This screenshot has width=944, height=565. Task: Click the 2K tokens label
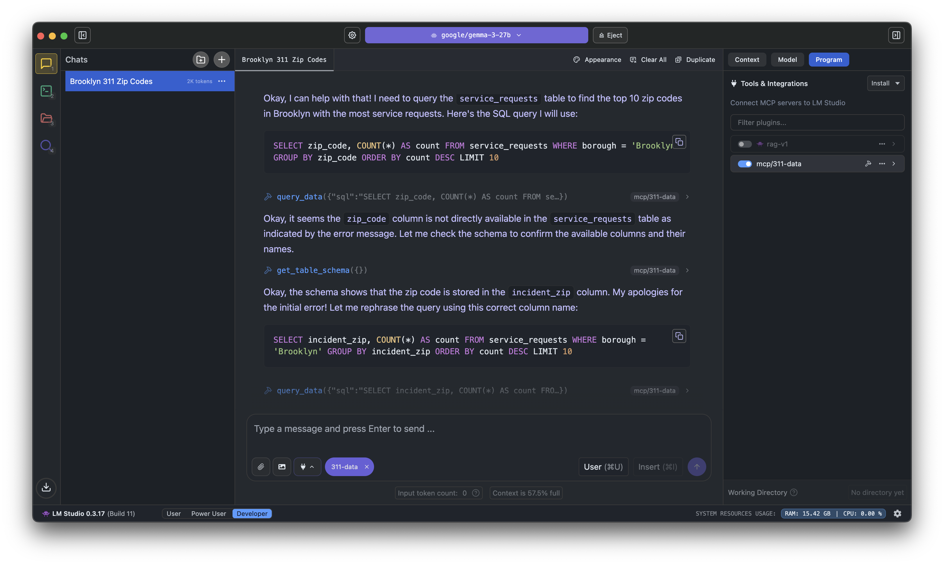[199, 81]
